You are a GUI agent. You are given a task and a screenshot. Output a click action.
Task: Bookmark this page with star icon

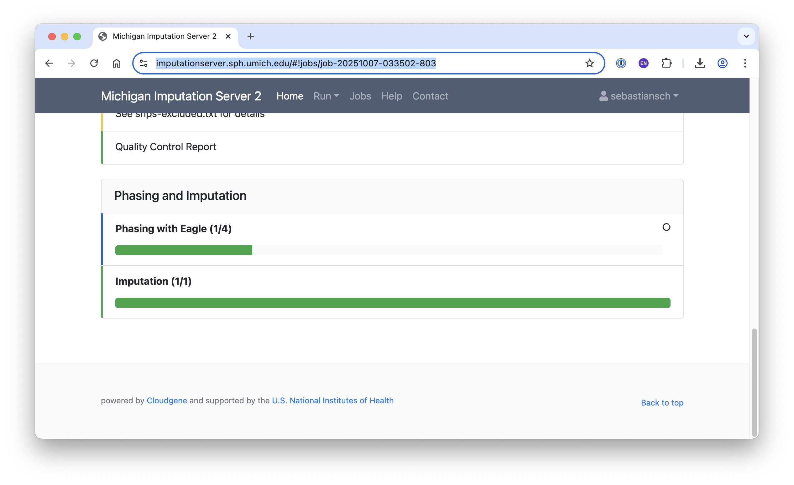coord(589,63)
